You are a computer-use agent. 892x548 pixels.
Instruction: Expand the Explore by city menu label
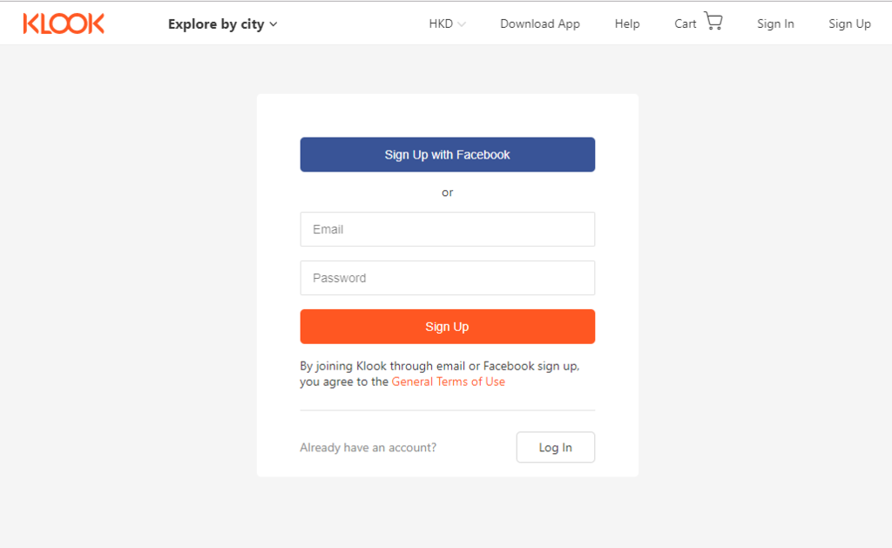click(215, 24)
